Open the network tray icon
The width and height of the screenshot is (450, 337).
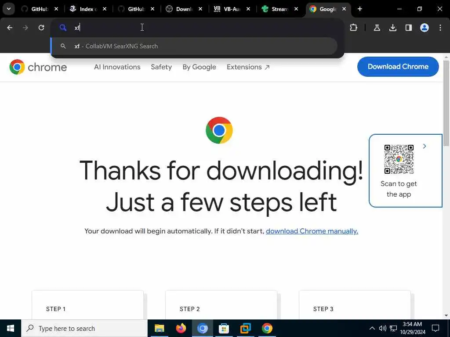coord(393,328)
